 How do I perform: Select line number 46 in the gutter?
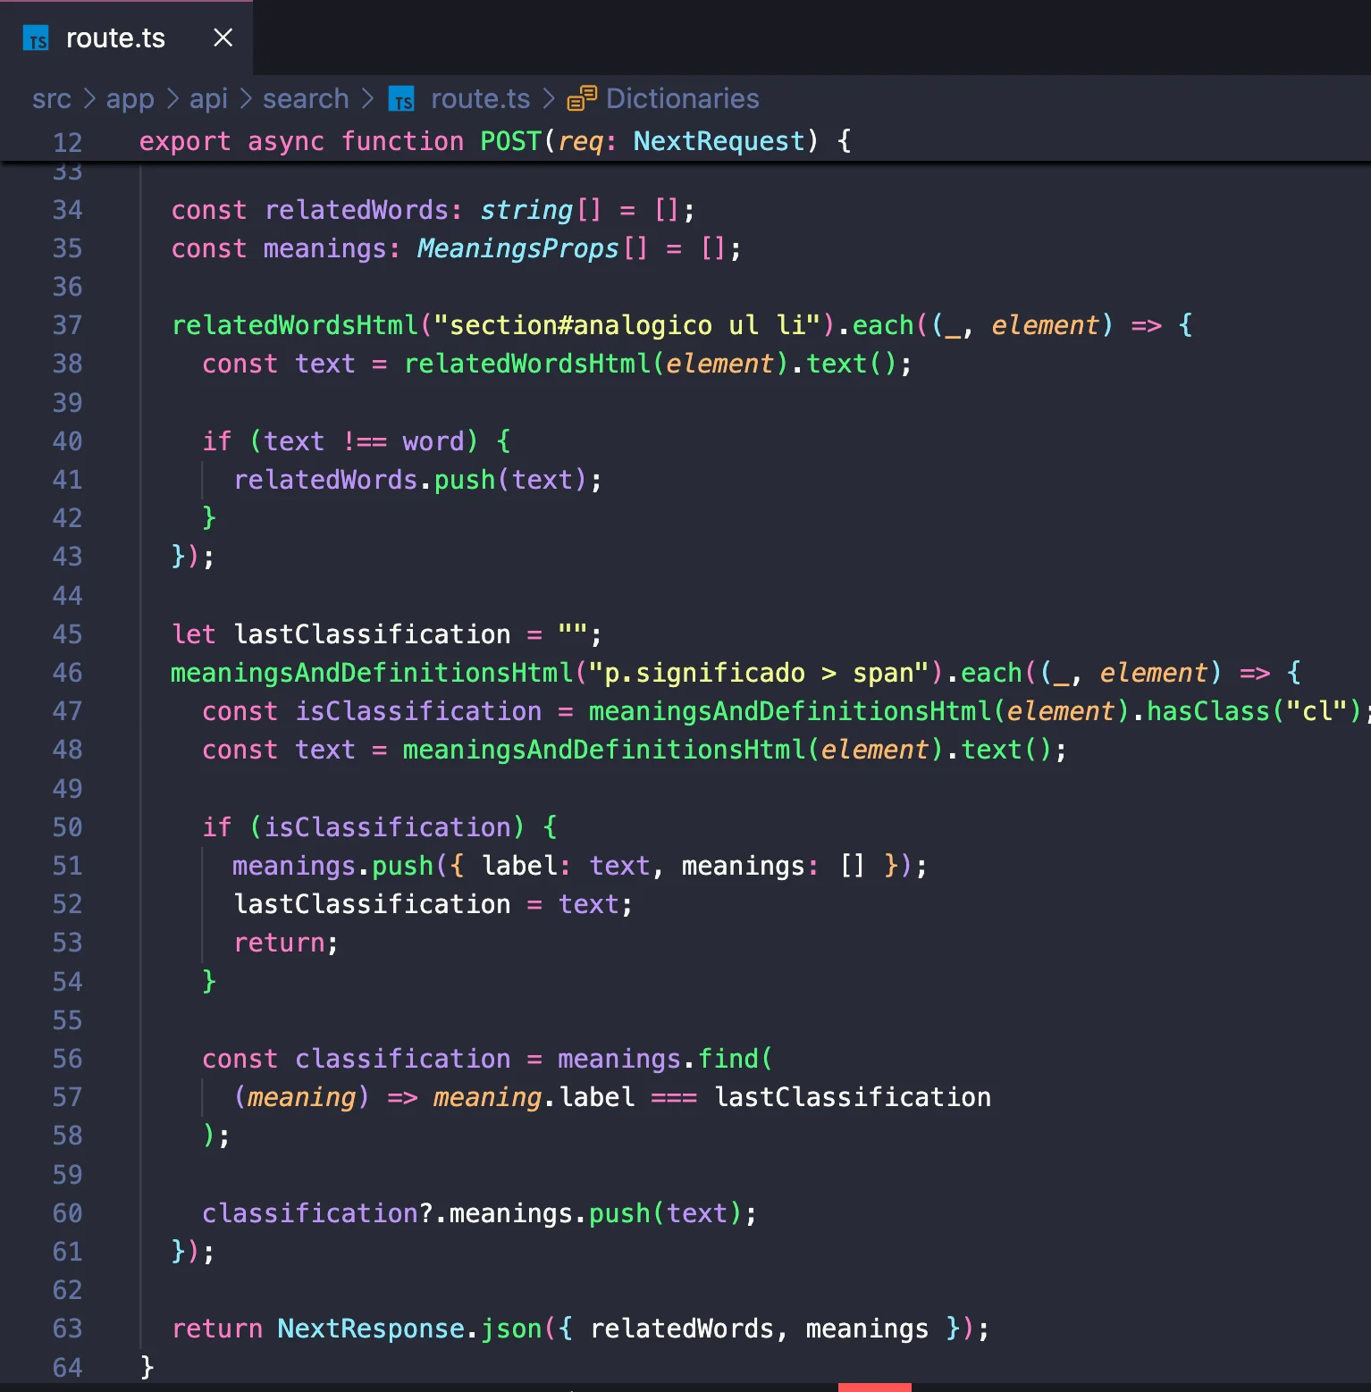coord(67,673)
